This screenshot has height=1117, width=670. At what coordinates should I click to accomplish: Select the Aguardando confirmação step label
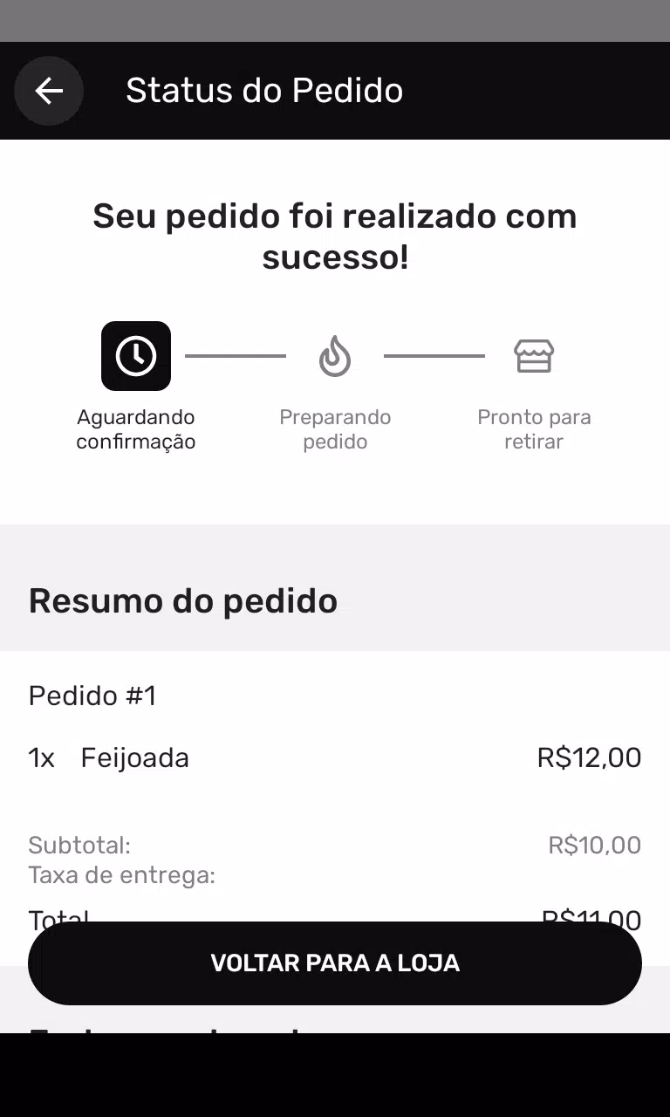[x=136, y=429]
